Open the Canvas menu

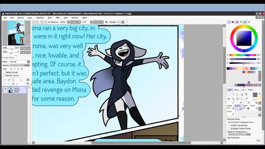pos(21,18)
